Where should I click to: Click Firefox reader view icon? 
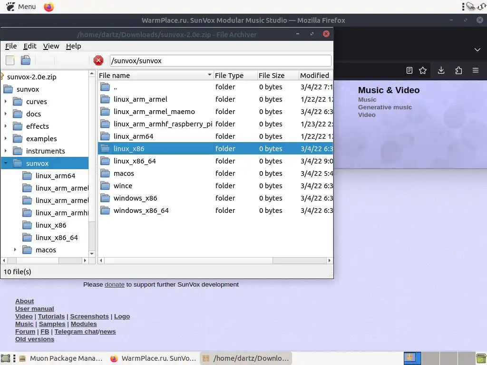[409, 70]
